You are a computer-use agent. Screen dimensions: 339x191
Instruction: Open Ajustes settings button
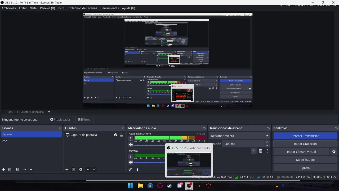pyautogui.click(x=305, y=168)
